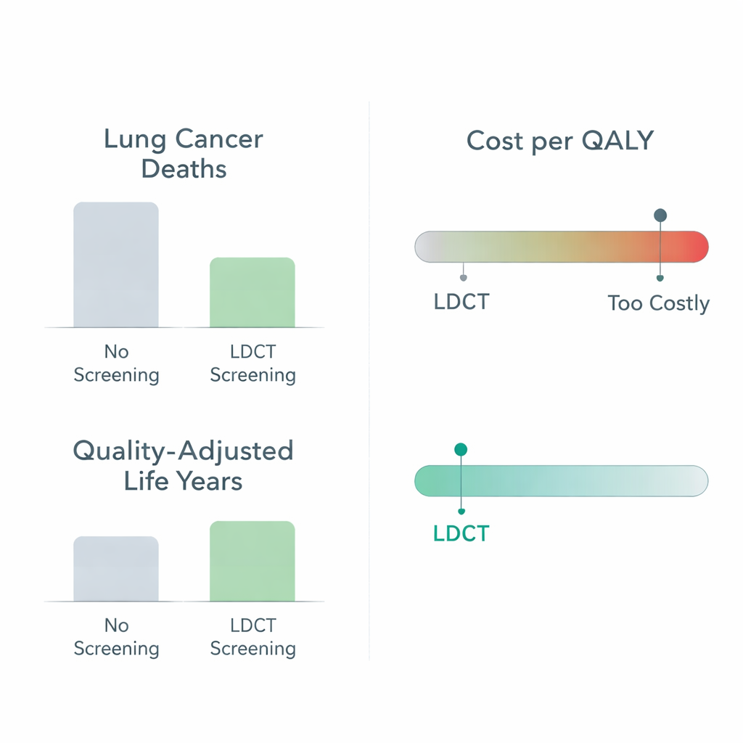Click the green gradient bar

tap(560, 481)
